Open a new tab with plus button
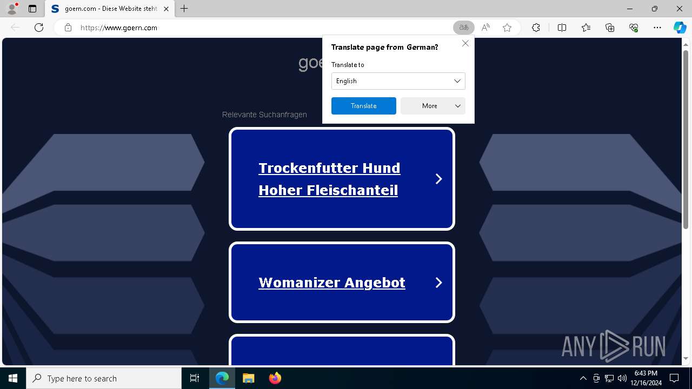 click(184, 9)
